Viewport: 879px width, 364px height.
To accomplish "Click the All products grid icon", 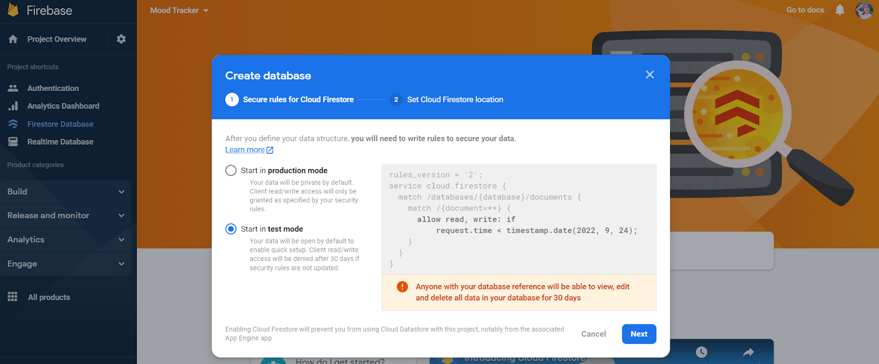I will 13,297.
